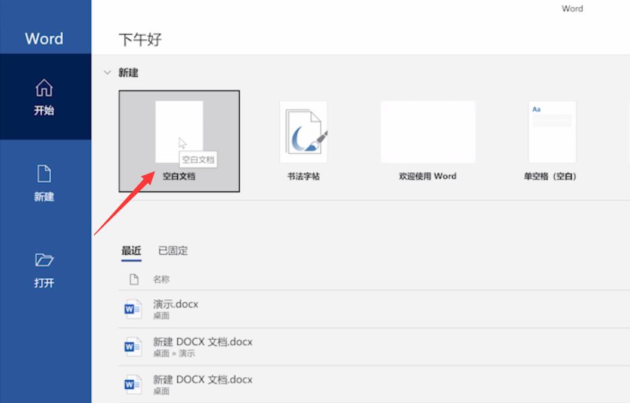The width and height of the screenshot is (630, 403).
Task: Open the 欢迎使用 Word template
Action: click(428, 132)
